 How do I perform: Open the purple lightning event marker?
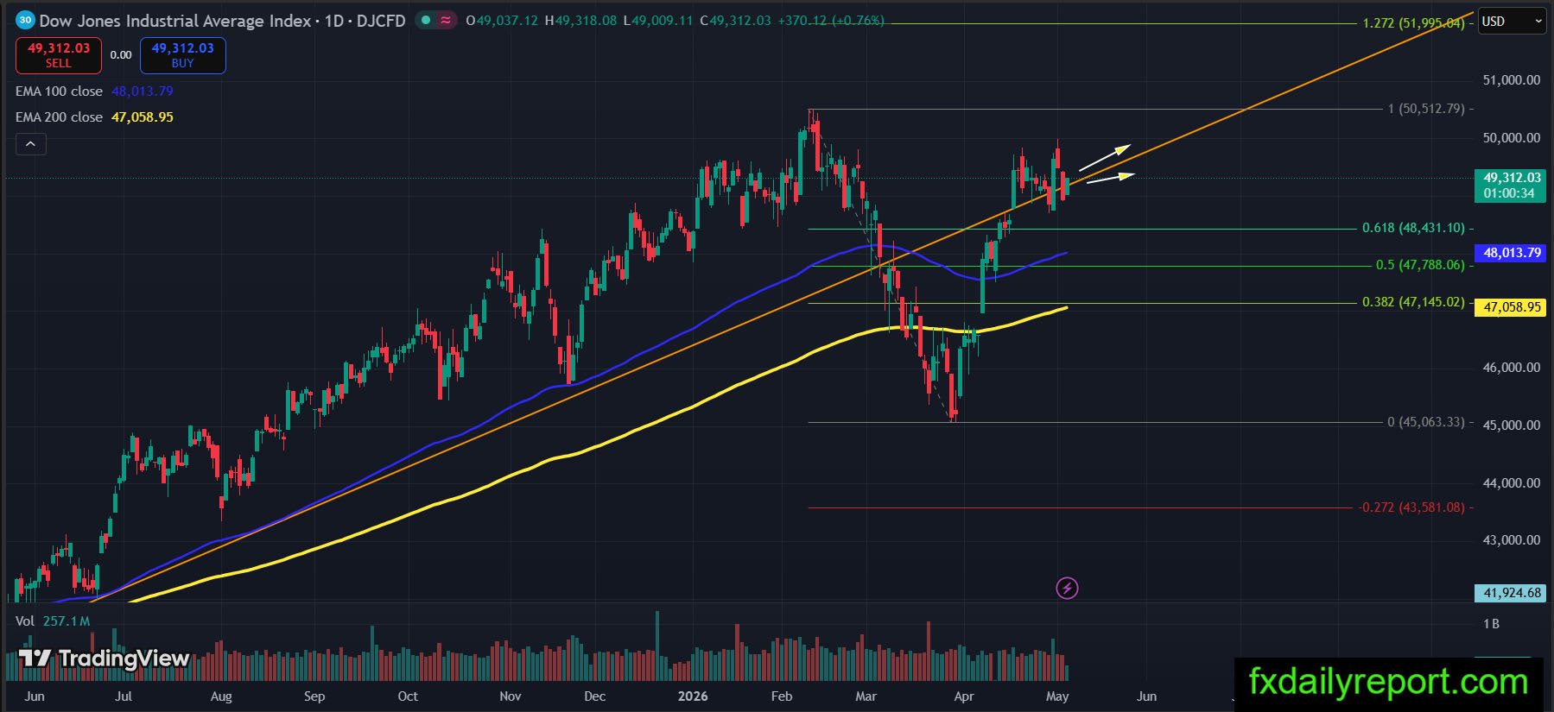tap(1067, 589)
